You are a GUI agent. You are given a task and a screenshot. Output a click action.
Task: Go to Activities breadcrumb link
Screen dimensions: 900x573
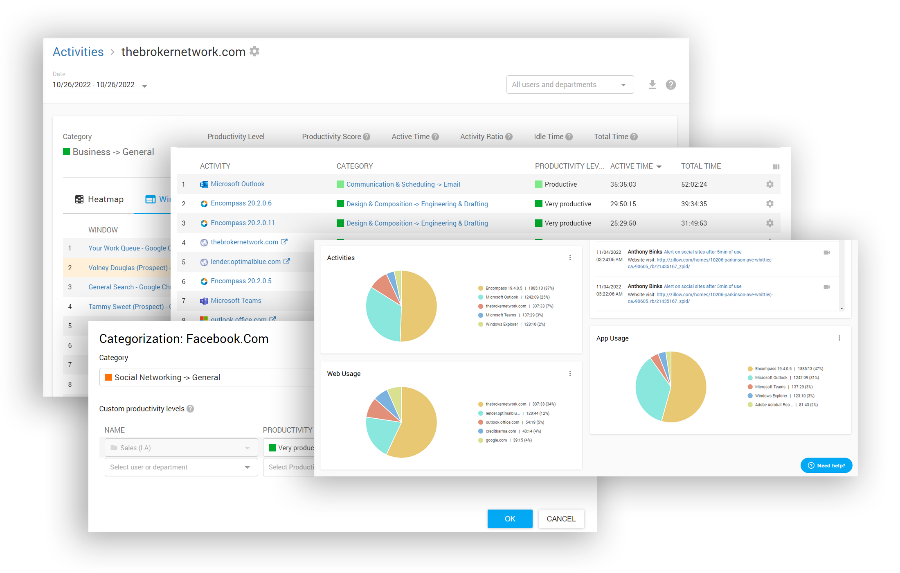[x=78, y=52]
